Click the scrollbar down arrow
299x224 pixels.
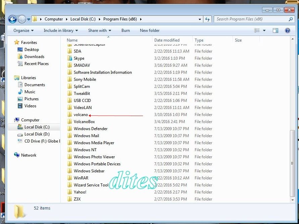[x=292, y=200]
